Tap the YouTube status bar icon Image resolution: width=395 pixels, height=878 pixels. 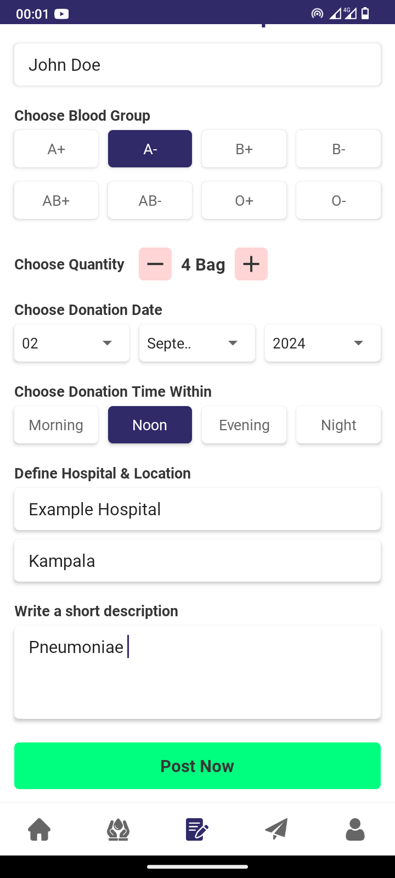point(61,14)
